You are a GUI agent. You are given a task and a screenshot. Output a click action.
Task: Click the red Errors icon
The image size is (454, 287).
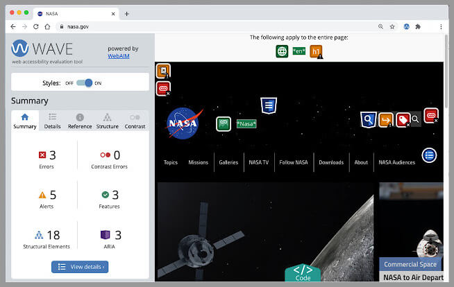point(42,155)
